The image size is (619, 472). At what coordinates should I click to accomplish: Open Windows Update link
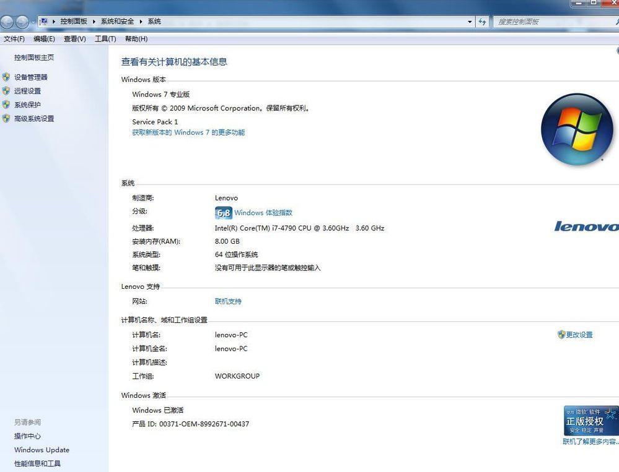42,450
